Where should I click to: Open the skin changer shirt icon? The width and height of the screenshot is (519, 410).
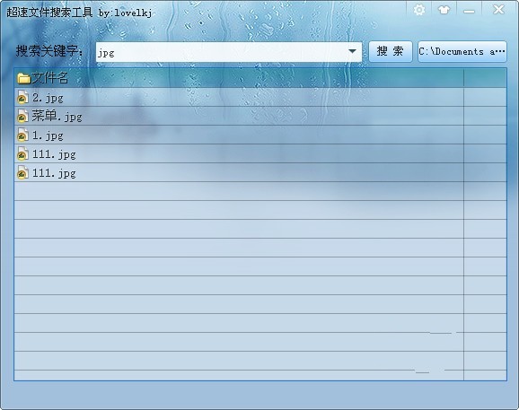[x=444, y=10]
